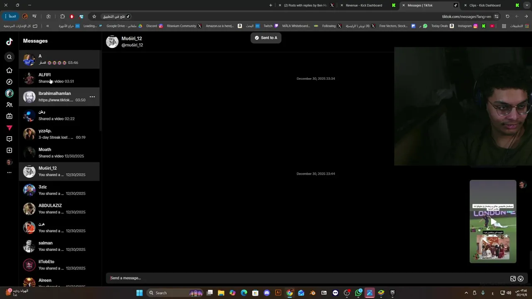Open File Explorer from the taskbar

tap(221, 293)
